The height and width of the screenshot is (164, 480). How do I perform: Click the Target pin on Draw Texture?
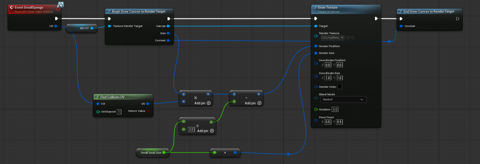pyautogui.click(x=316, y=26)
